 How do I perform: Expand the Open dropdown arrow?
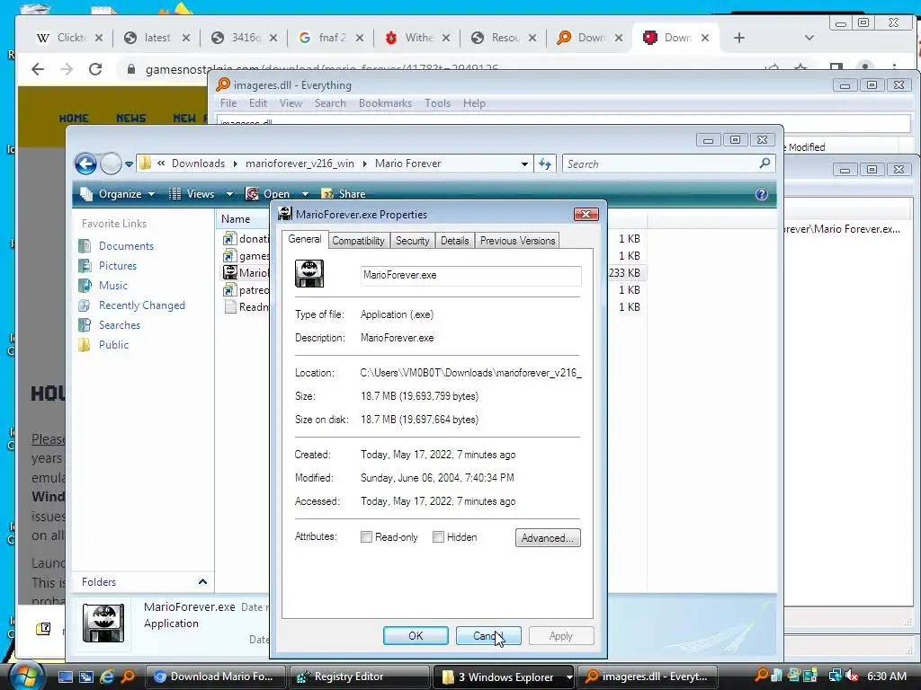tap(305, 194)
